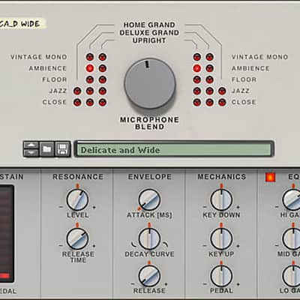Click the 'Home Grand' piano label
300x300 pixels.
point(149,25)
